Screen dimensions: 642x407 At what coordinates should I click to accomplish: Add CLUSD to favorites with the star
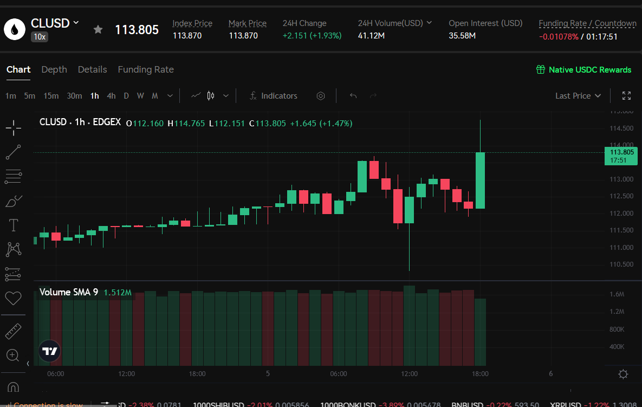pyautogui.click(x=98, y=29)
